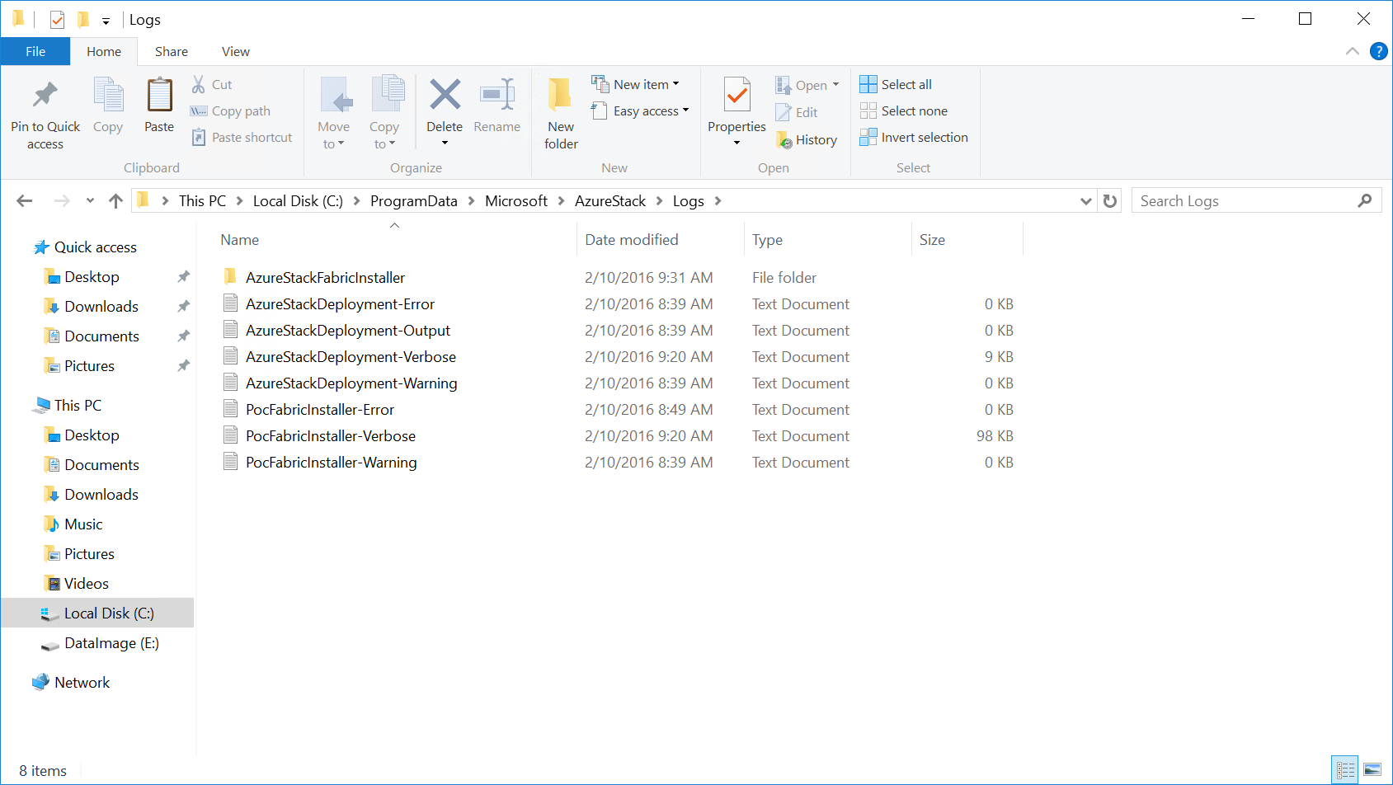
Task: Sort by Size column header
Action: 933,240
